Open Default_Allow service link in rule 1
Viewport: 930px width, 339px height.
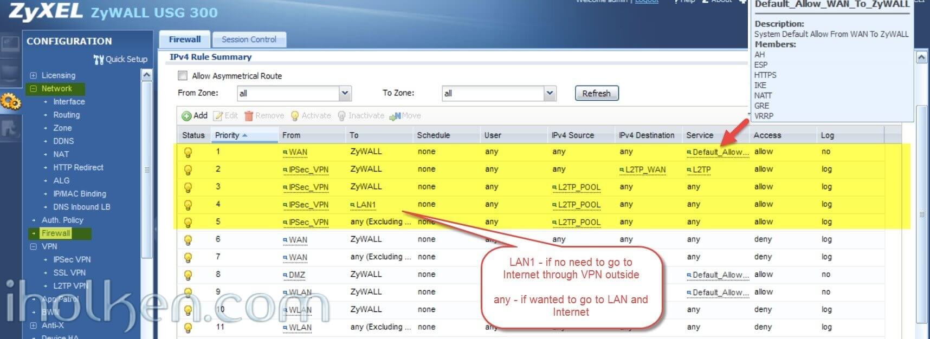[720, 152]
